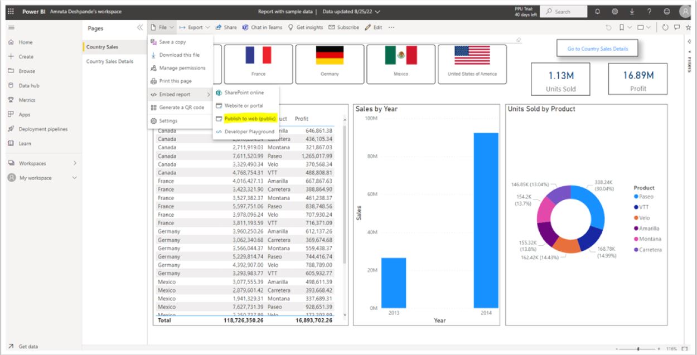
Task: Select the United States of America tile
Action: (x=472, y=64)
